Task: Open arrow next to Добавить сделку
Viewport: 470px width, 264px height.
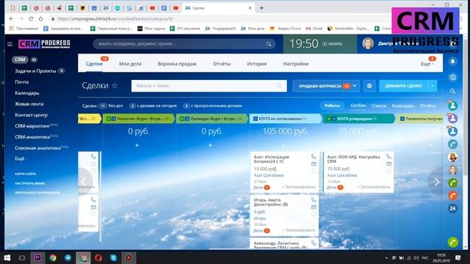Action: pos(433,86)
